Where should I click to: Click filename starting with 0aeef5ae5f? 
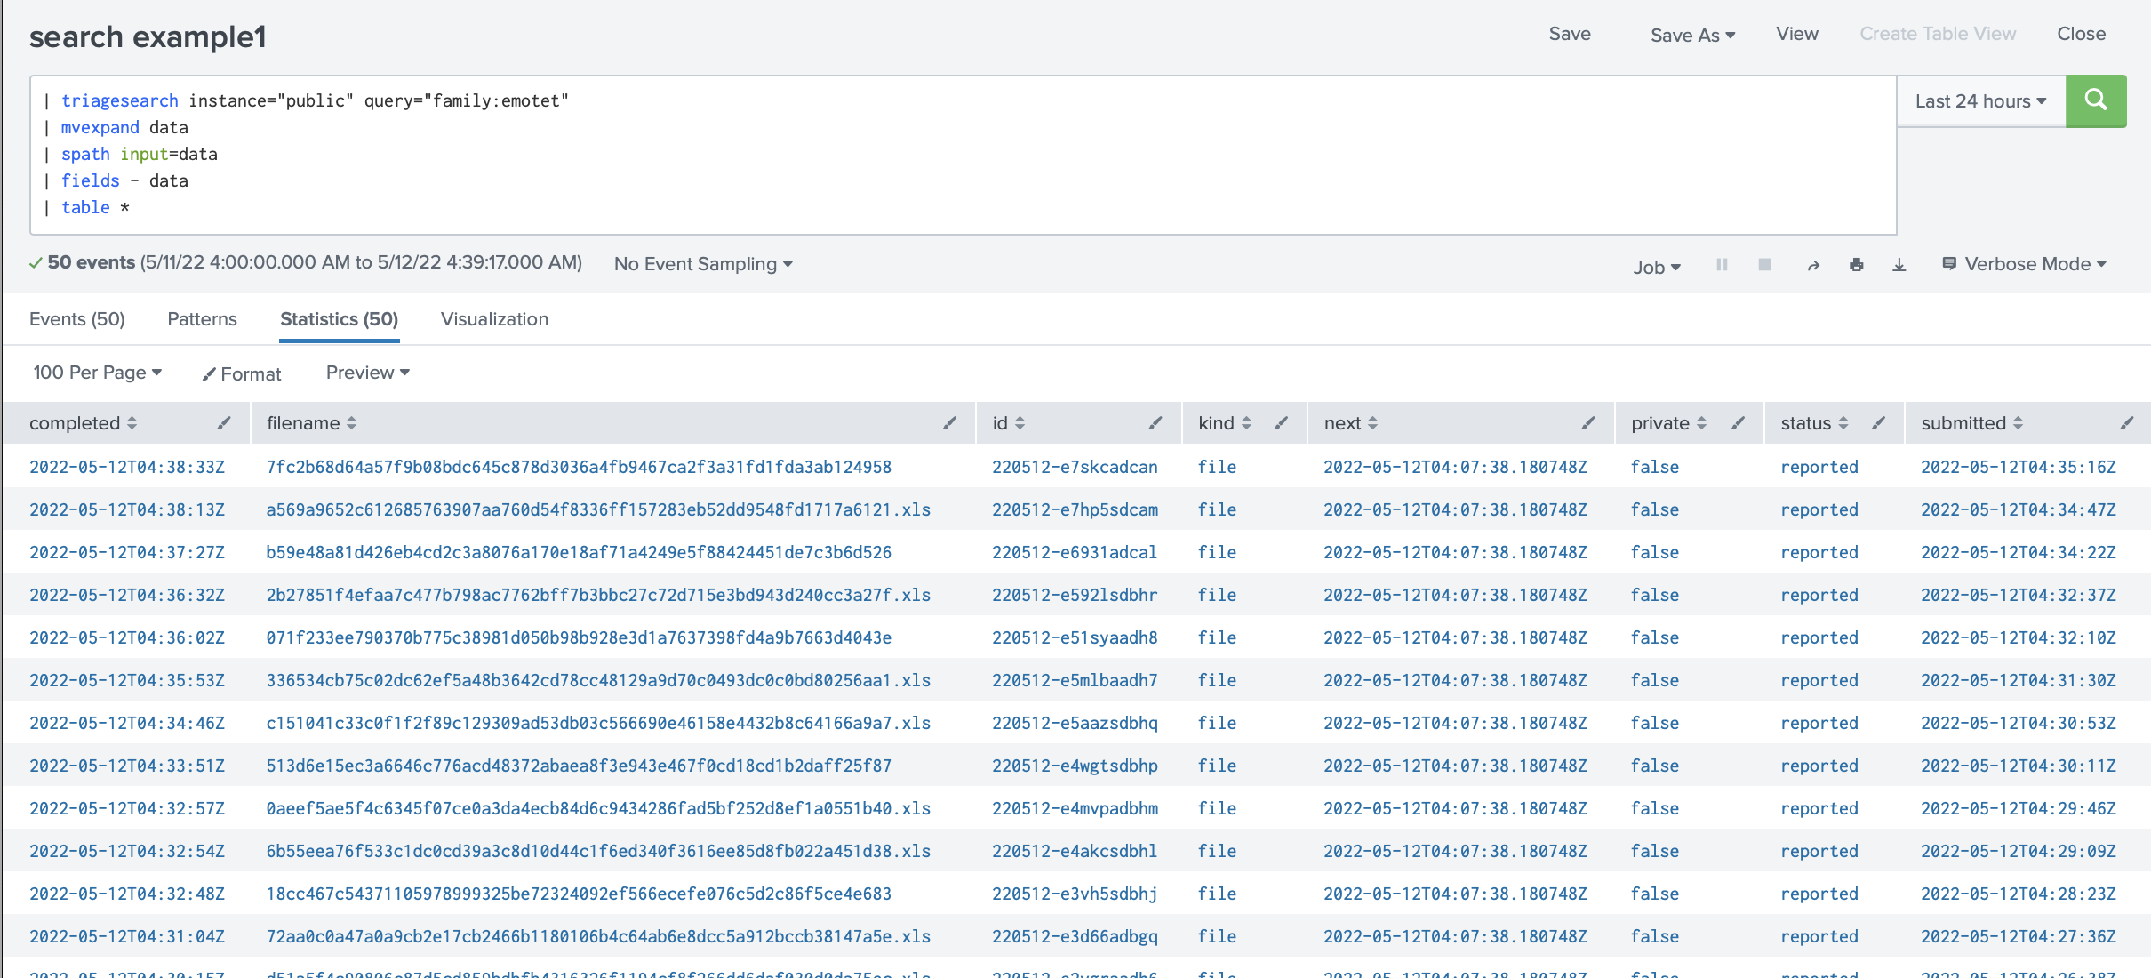point(598,808)
